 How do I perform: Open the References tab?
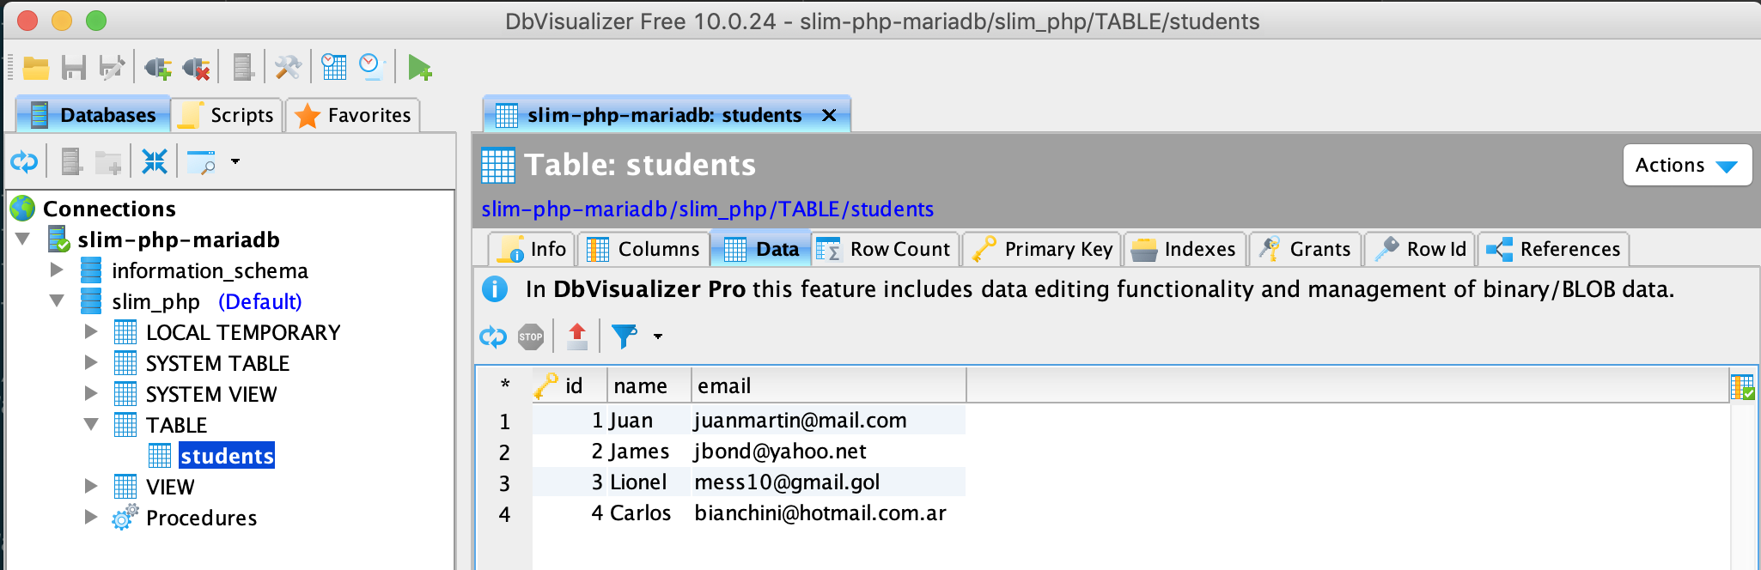click(1553, 249)
